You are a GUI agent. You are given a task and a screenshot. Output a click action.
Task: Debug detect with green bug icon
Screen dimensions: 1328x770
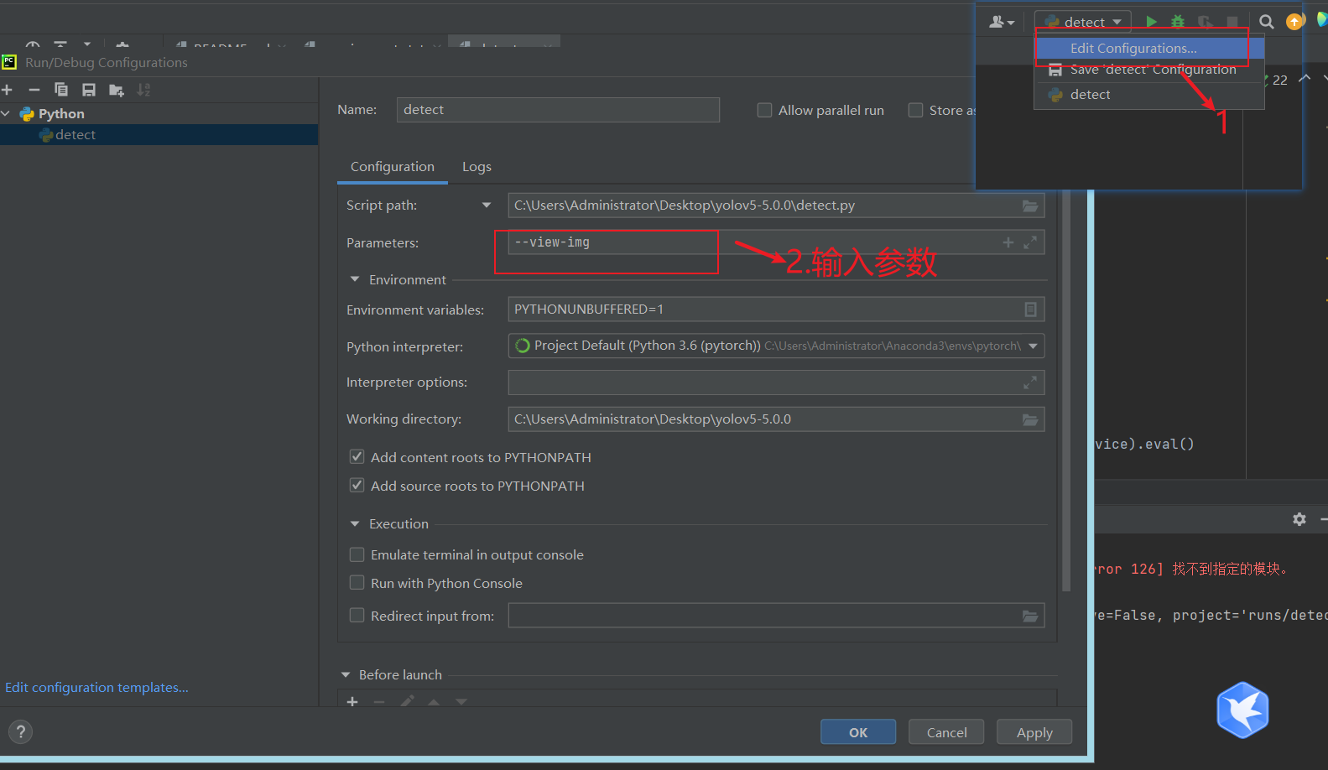tap(1178, 22)
